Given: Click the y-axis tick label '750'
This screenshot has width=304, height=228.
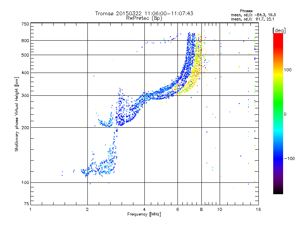Looking at the screenshot, I should (25, 24).
